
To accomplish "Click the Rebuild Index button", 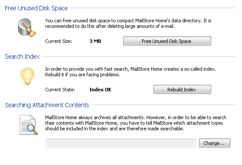I will [x=182, y=90].
